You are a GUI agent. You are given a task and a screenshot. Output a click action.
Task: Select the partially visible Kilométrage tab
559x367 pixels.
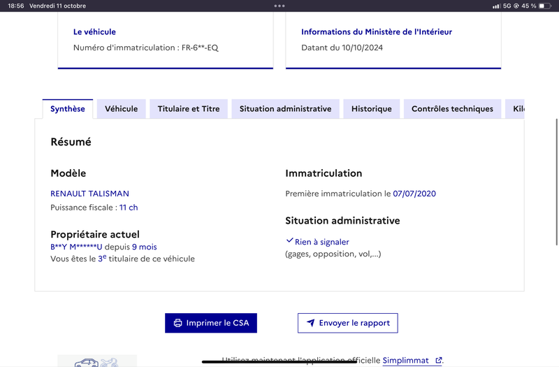515,109
